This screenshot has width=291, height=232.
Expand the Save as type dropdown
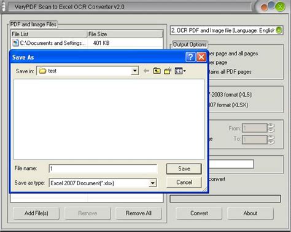[152, 183]
